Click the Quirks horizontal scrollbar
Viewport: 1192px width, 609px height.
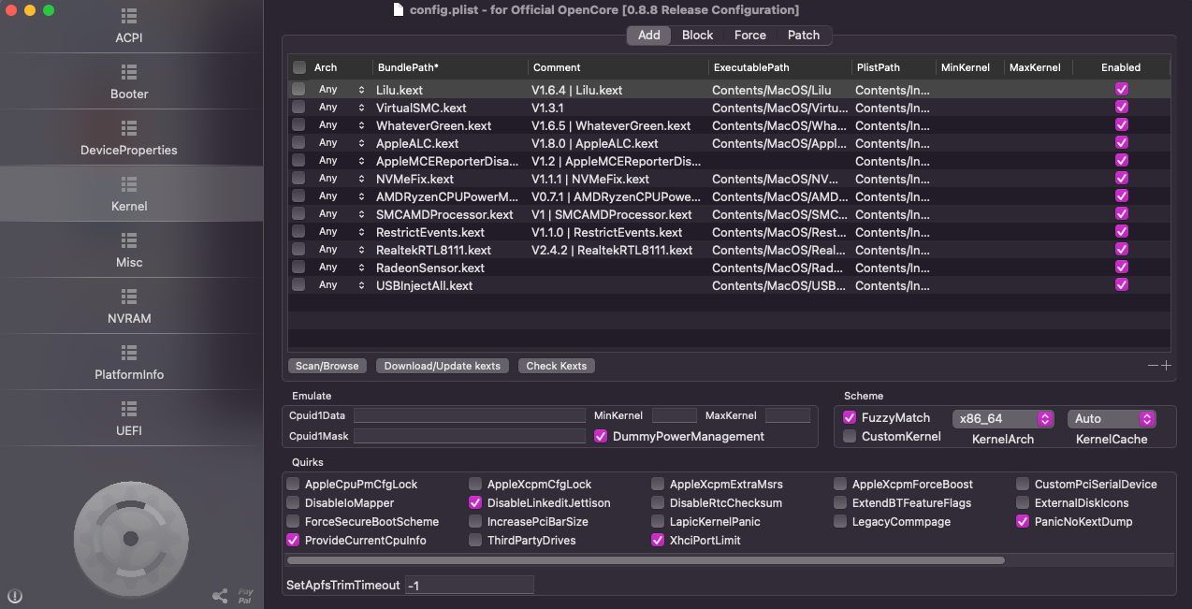(x=646, y=560)
